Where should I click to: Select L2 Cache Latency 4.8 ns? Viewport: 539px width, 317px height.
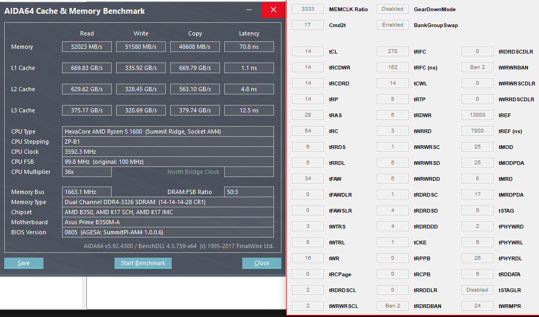click(249, 89)
